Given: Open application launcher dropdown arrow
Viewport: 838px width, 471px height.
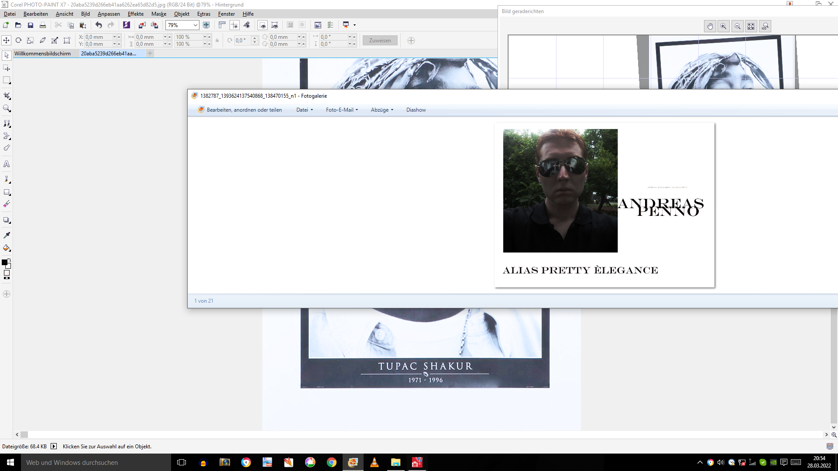Looking at the screenshot, I should pos(354,25).
